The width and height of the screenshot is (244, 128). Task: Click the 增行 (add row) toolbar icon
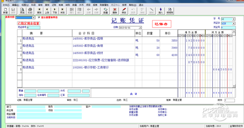72,11
